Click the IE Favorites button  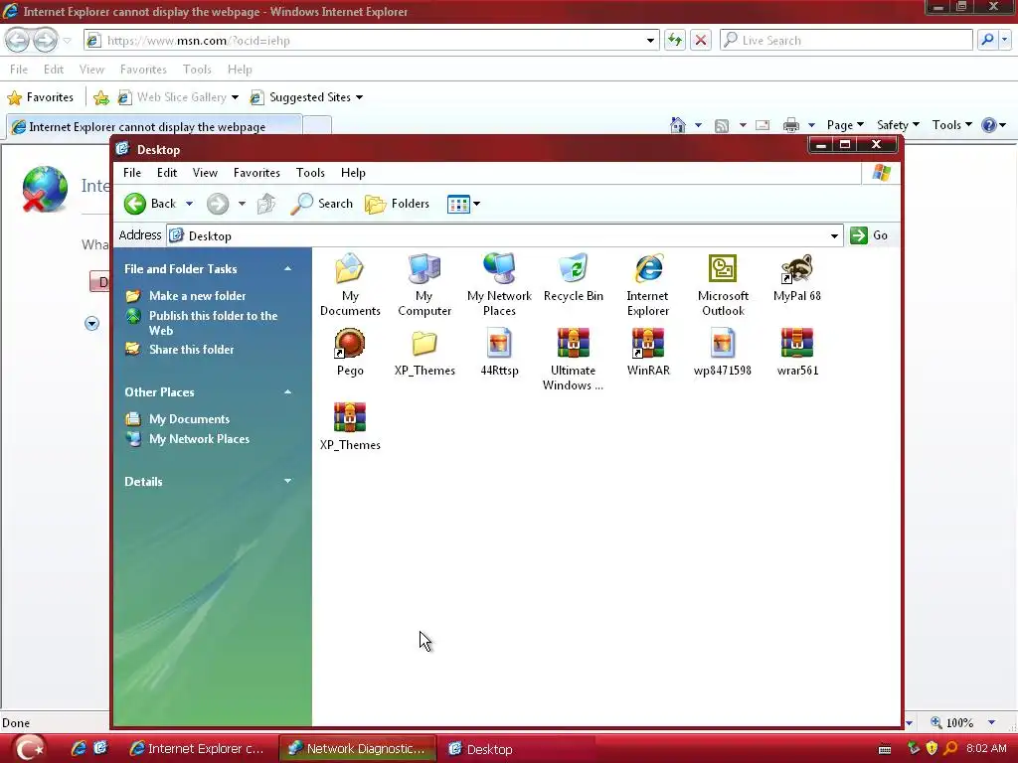40,97
